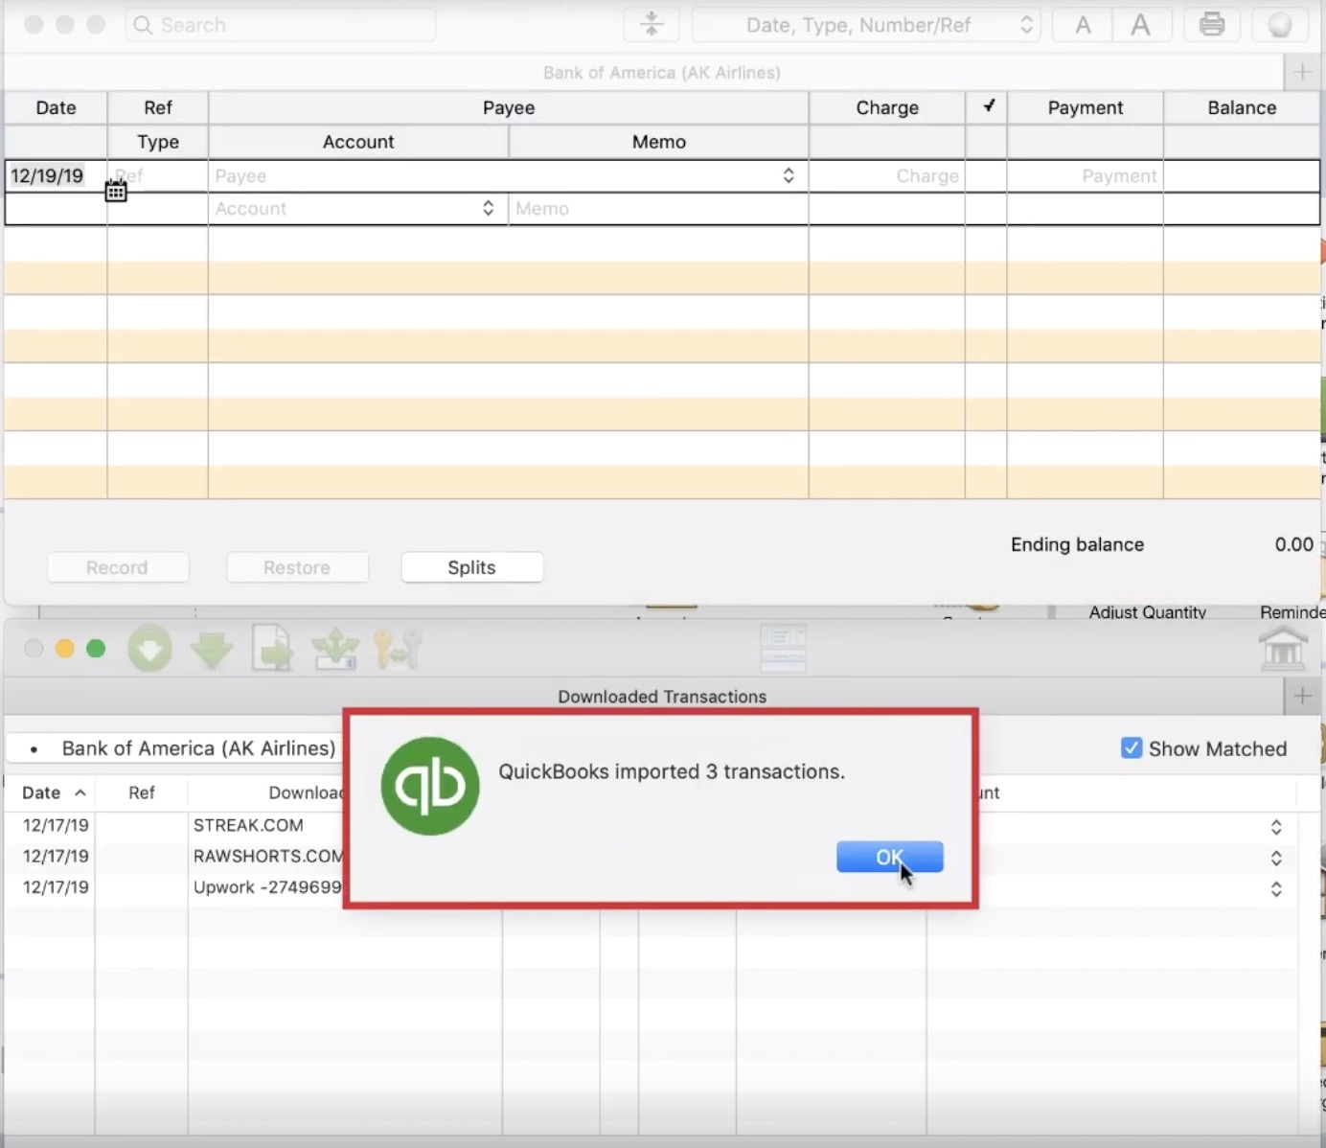Viewport: 1326px width, 1148px height.
Task: Click the Ref header in Downloaded Transactions
Action: coord(142,792)
